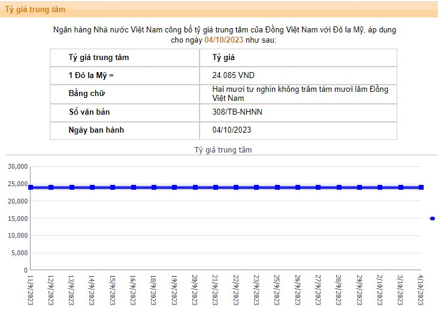Click the 'Số văn bản' row label

point(89,112)
